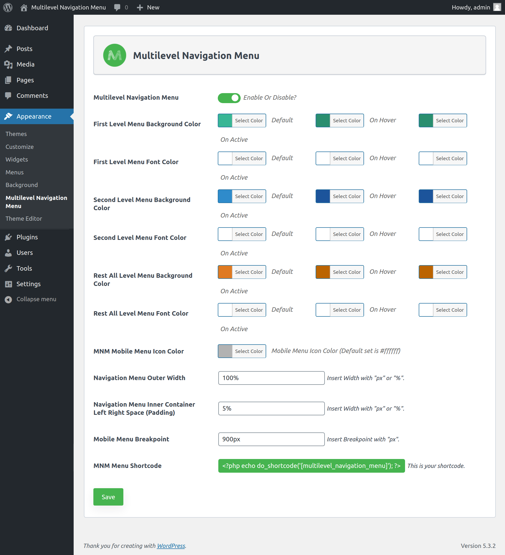505x555 pixels.
Task: Open Dashboard from sidebar icon
Action: click(x=8, y=28)
